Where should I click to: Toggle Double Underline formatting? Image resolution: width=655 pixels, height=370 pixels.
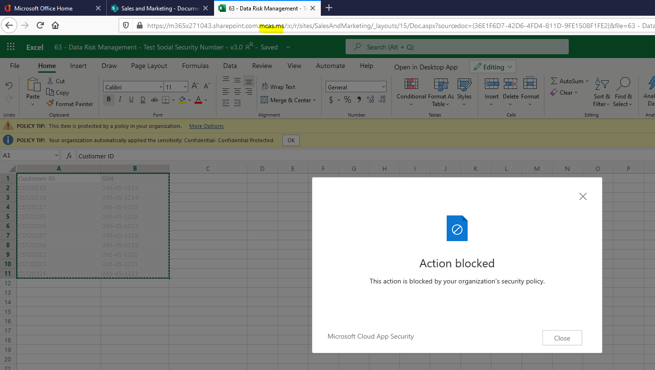pyautogui.click(x=143, y=99)
